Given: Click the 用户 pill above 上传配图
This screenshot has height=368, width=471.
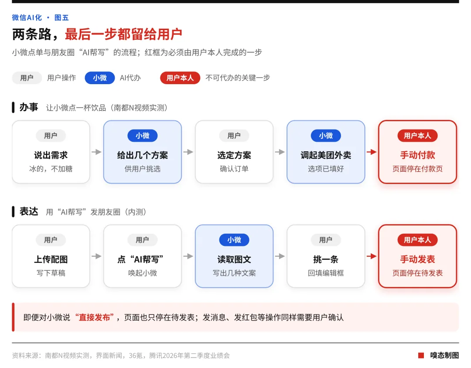Looking at the screenshot, I should point(51,240).
